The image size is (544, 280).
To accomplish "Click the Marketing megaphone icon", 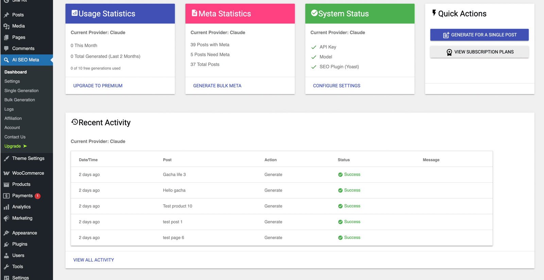I will coord(6,218).
